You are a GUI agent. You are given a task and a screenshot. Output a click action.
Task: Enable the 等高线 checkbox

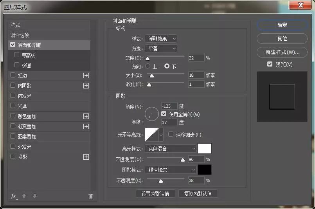(x=16, y=55)
